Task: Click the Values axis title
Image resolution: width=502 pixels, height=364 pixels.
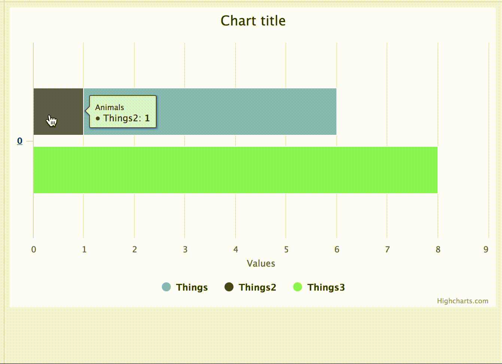Action: (x=261, y=263)
